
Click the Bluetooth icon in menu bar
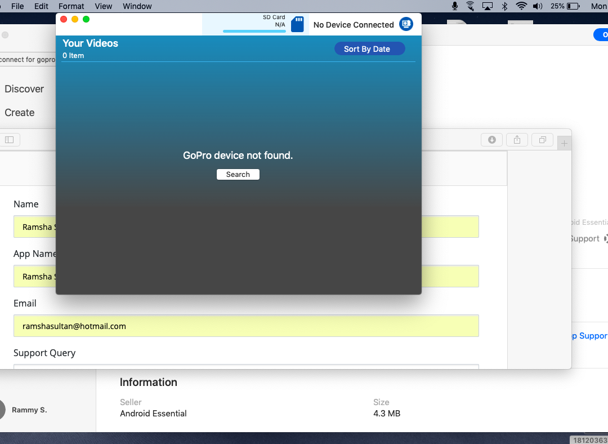[x=504, y=6]
